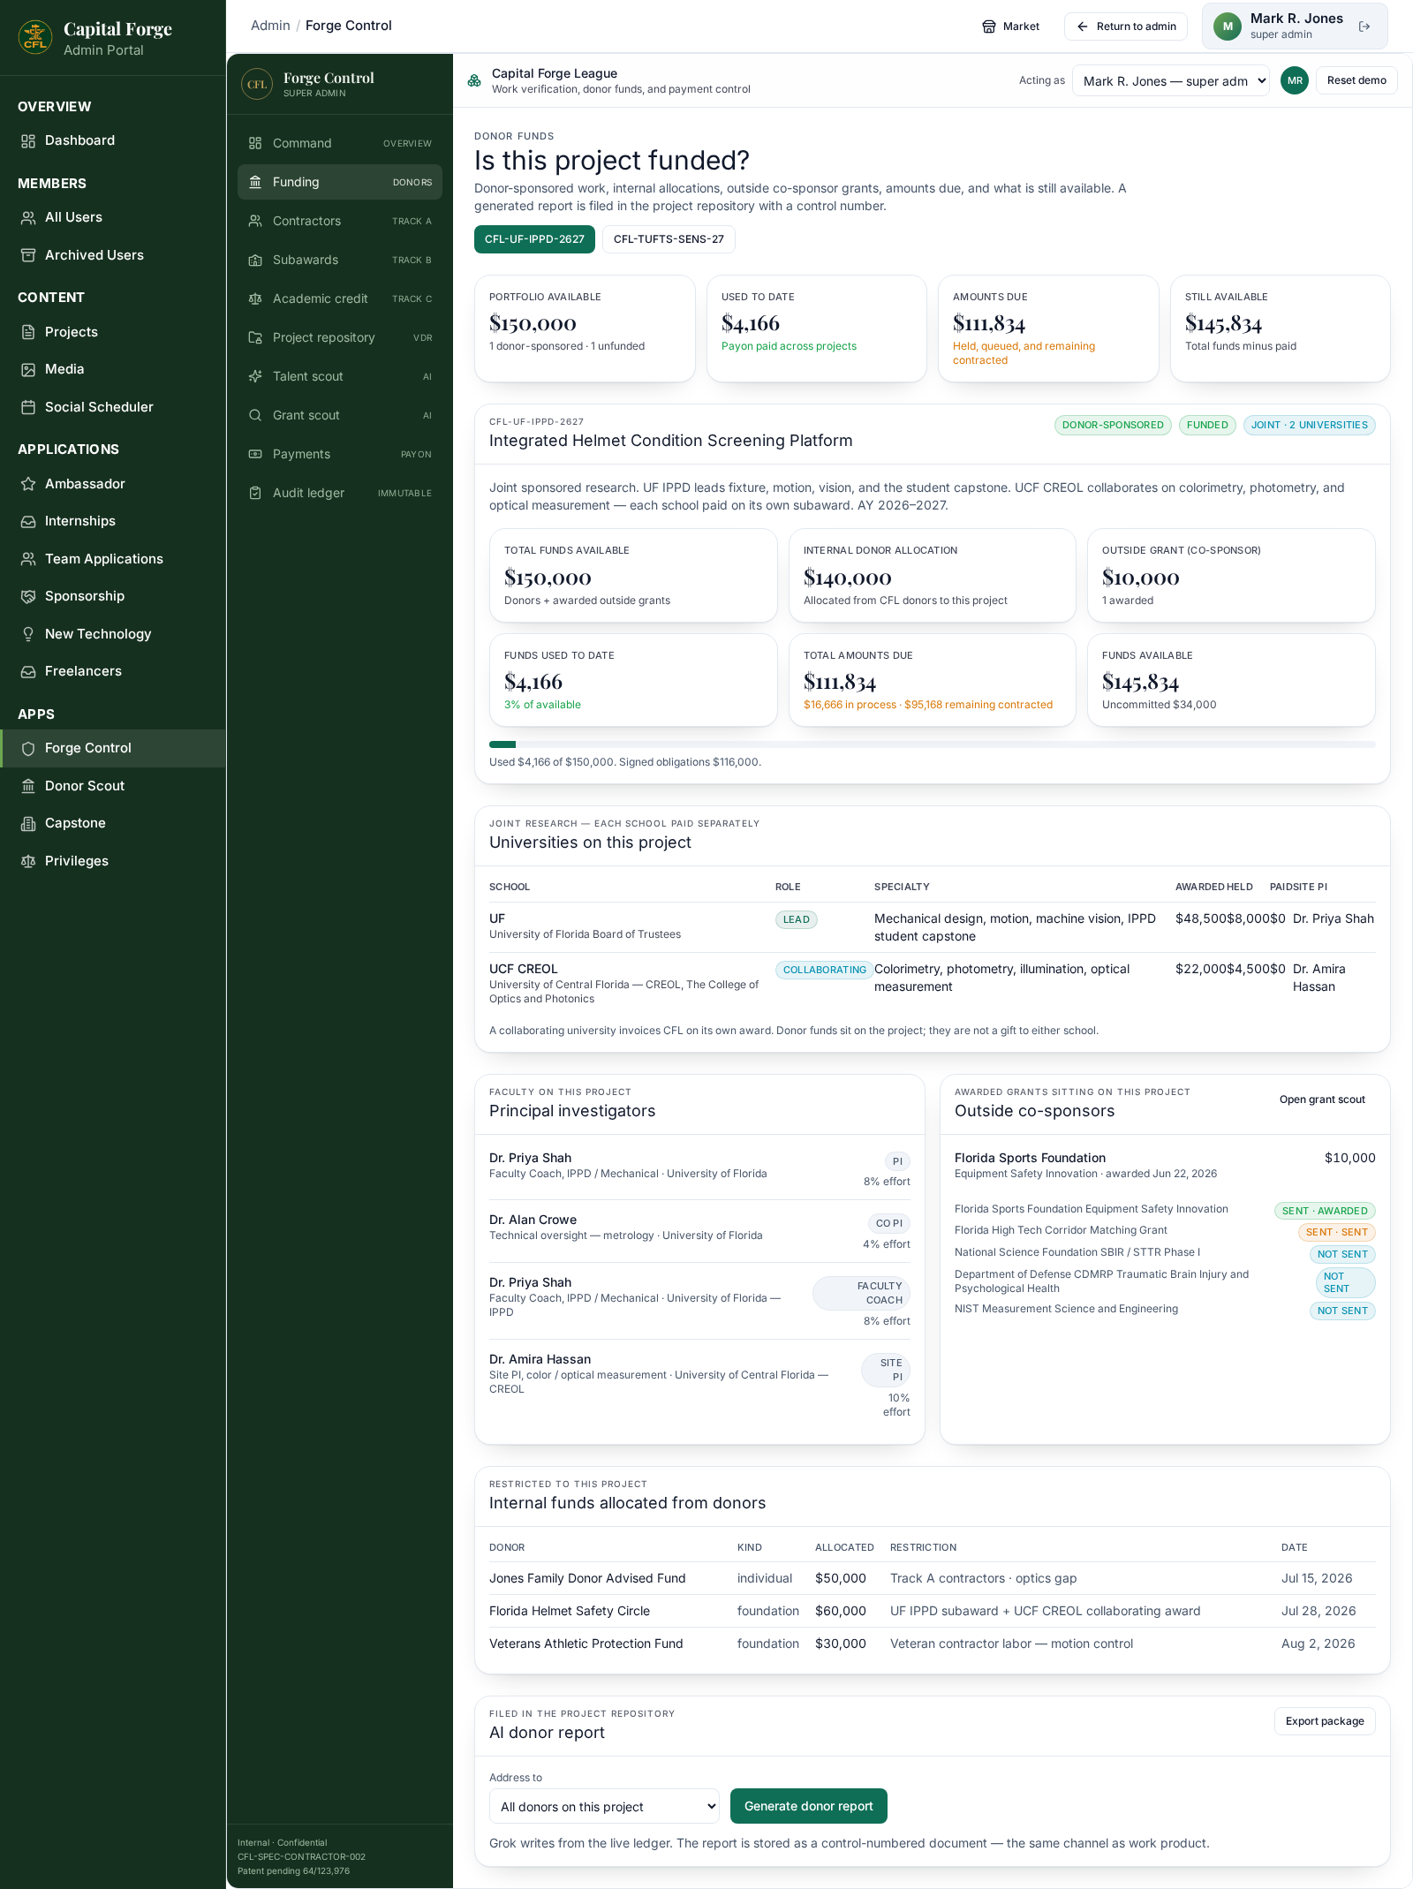Click the Export package button
The width and height of the screenshot is (1413, 1889).
(x=1325, y=1721)
